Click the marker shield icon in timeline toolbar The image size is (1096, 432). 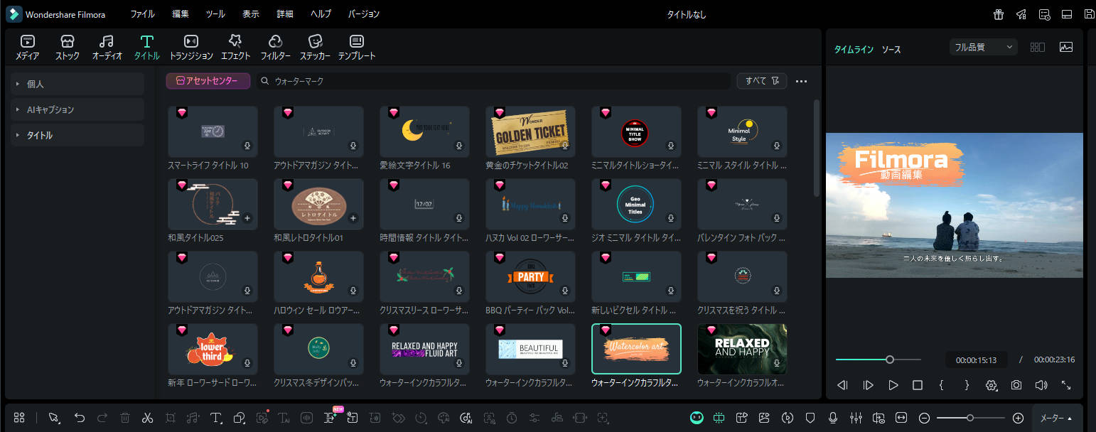point(810,418)
